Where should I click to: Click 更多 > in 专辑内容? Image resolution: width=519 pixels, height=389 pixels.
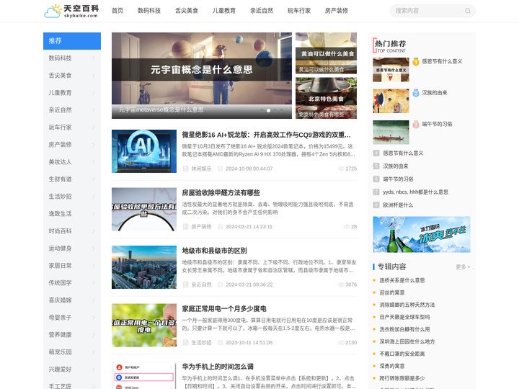point(463,267)
